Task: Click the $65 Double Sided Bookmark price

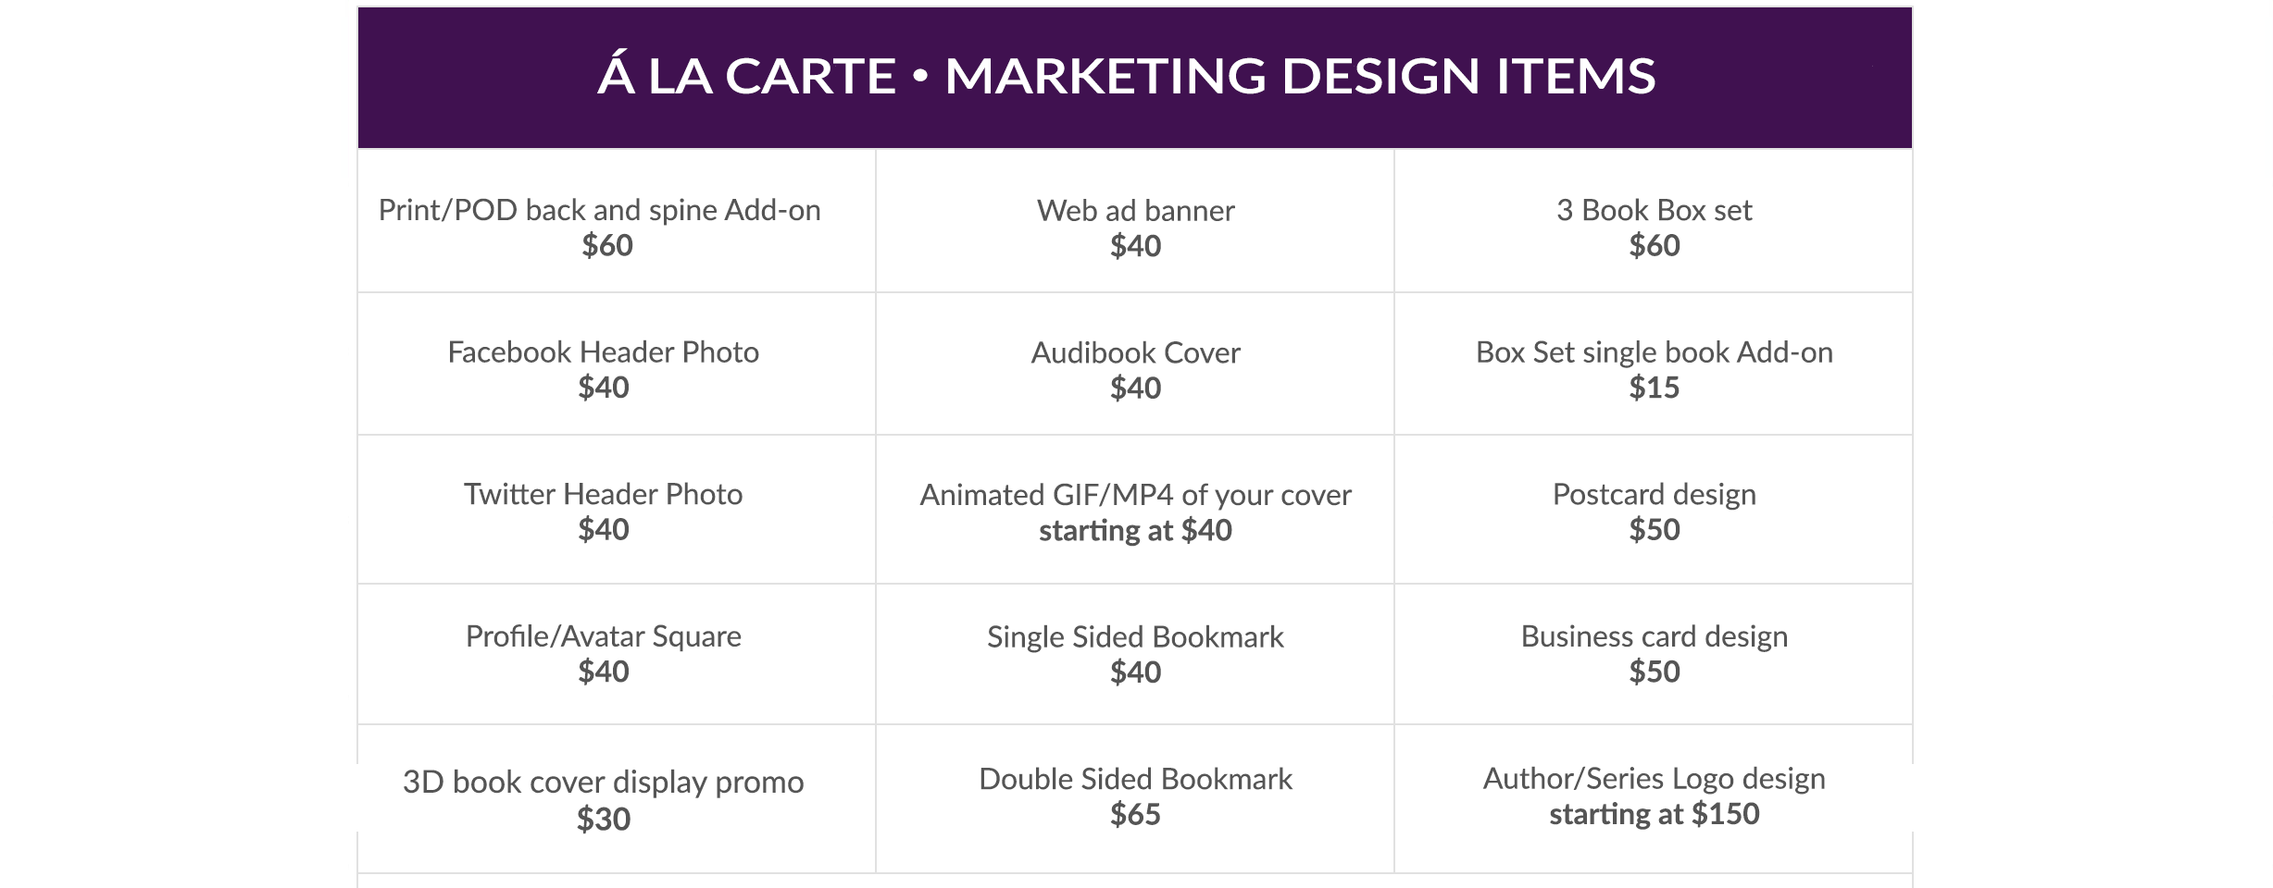Action: coord(1135,815)
